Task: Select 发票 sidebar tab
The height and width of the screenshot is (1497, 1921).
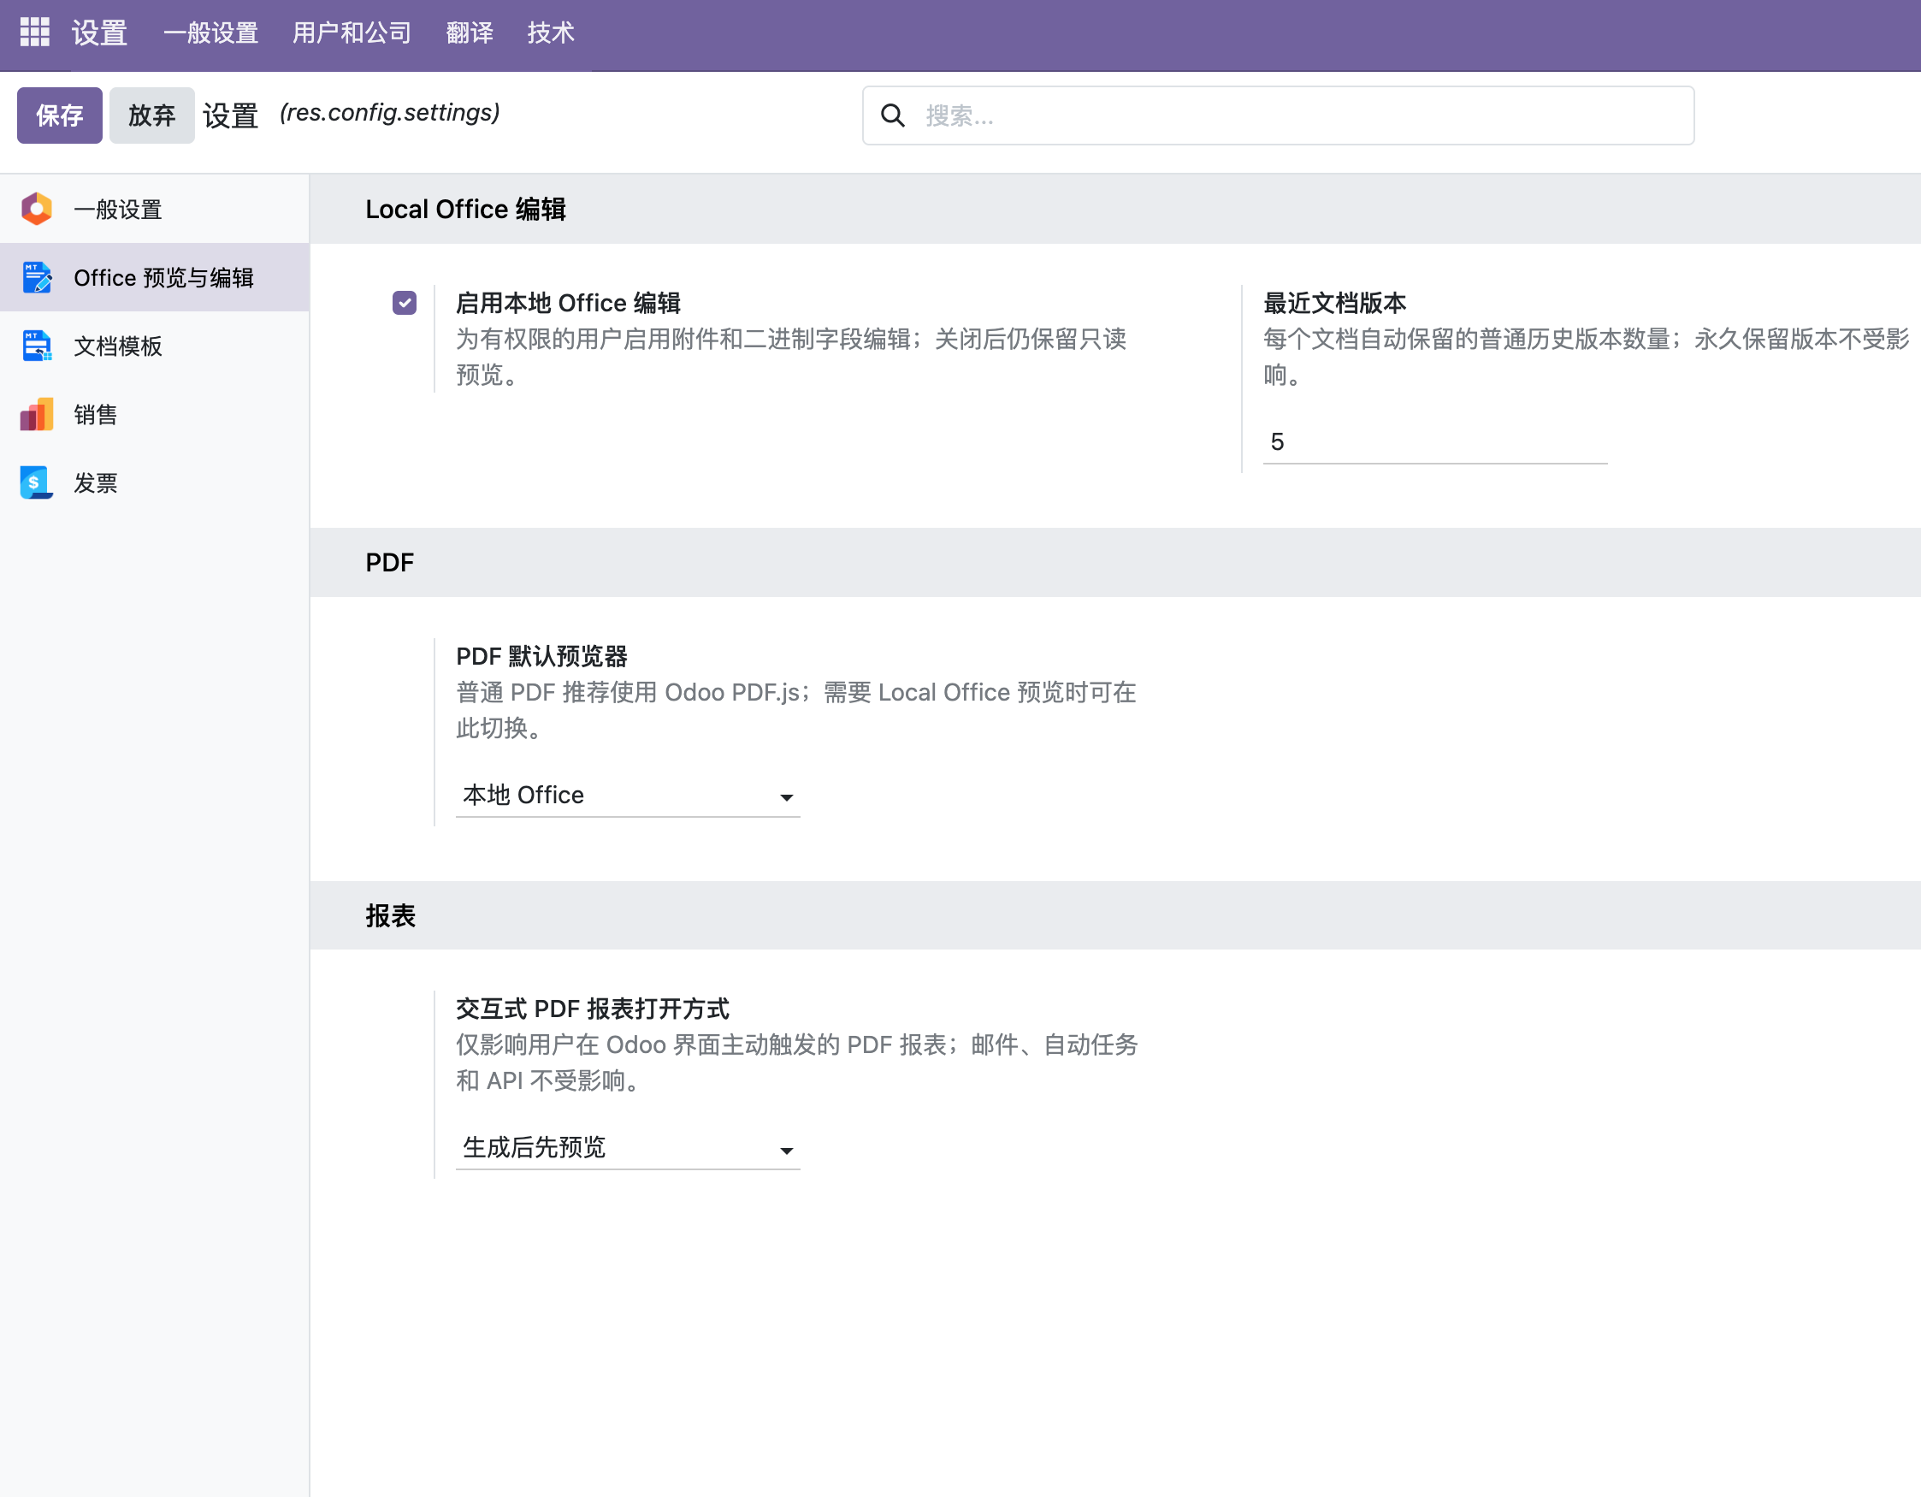Action: [x=155, y=482]
